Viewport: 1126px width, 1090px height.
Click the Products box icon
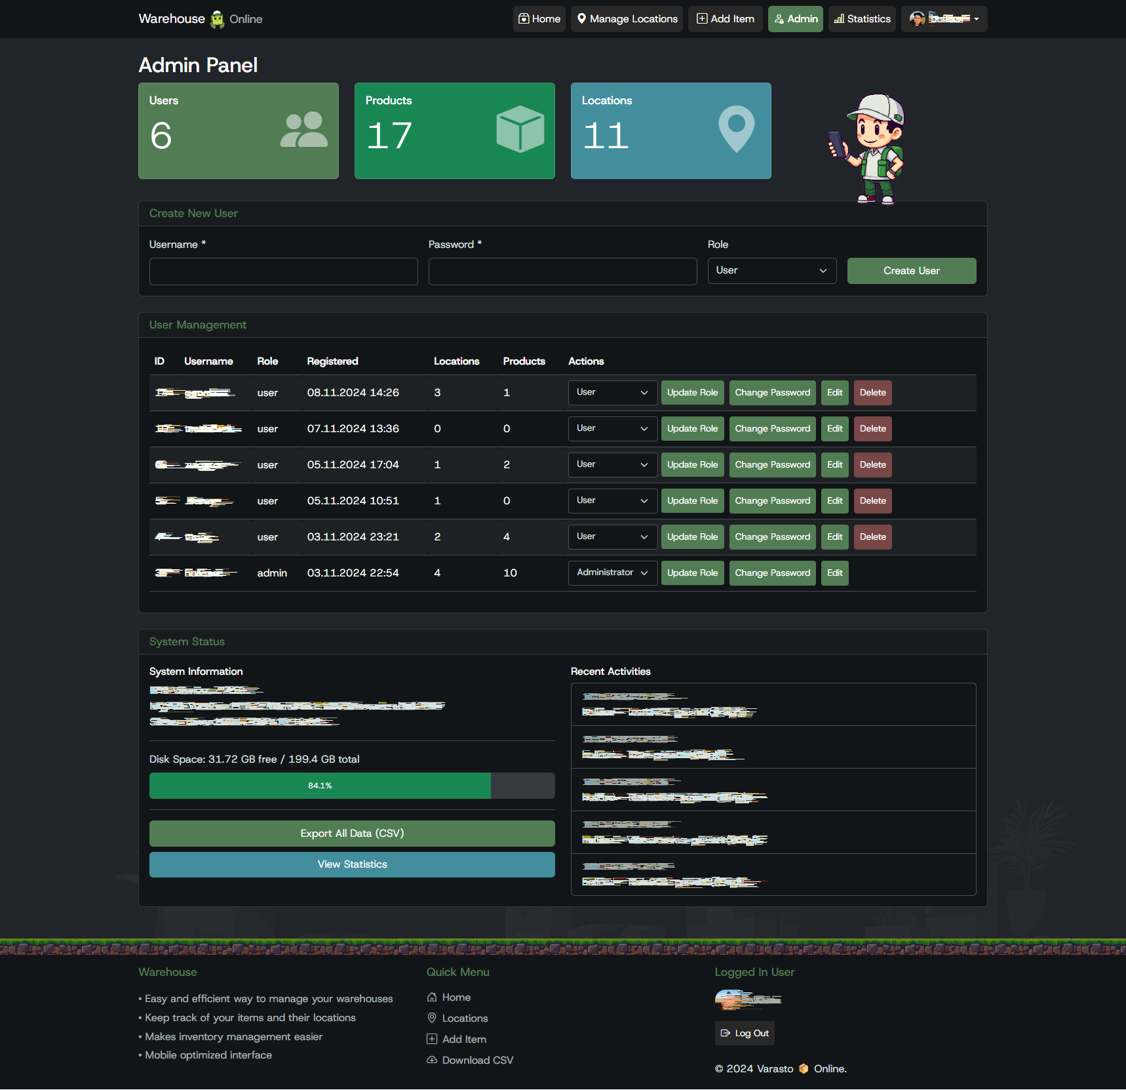(x=520, y=129)
